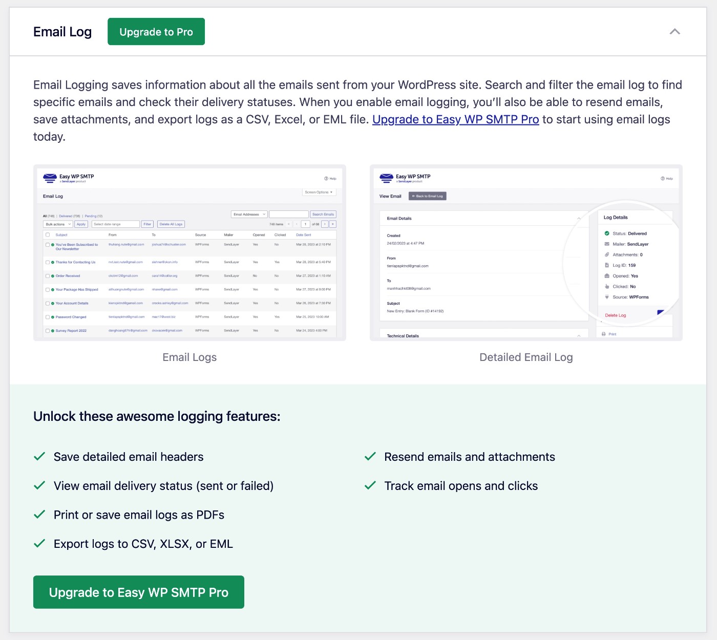
Task: Click the 'Detailed Email Log' caption text
Action: [526, 357]
